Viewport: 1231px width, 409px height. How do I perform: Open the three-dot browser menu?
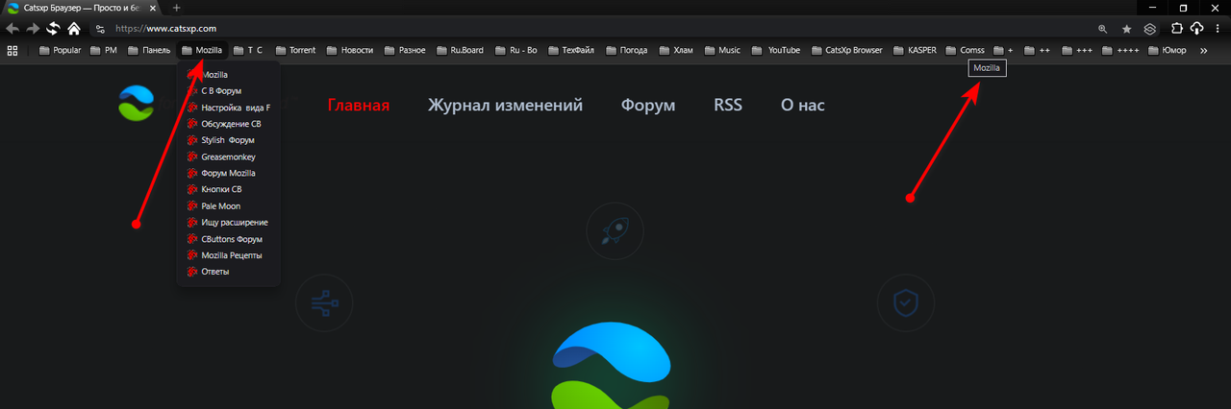[1217, 29]
